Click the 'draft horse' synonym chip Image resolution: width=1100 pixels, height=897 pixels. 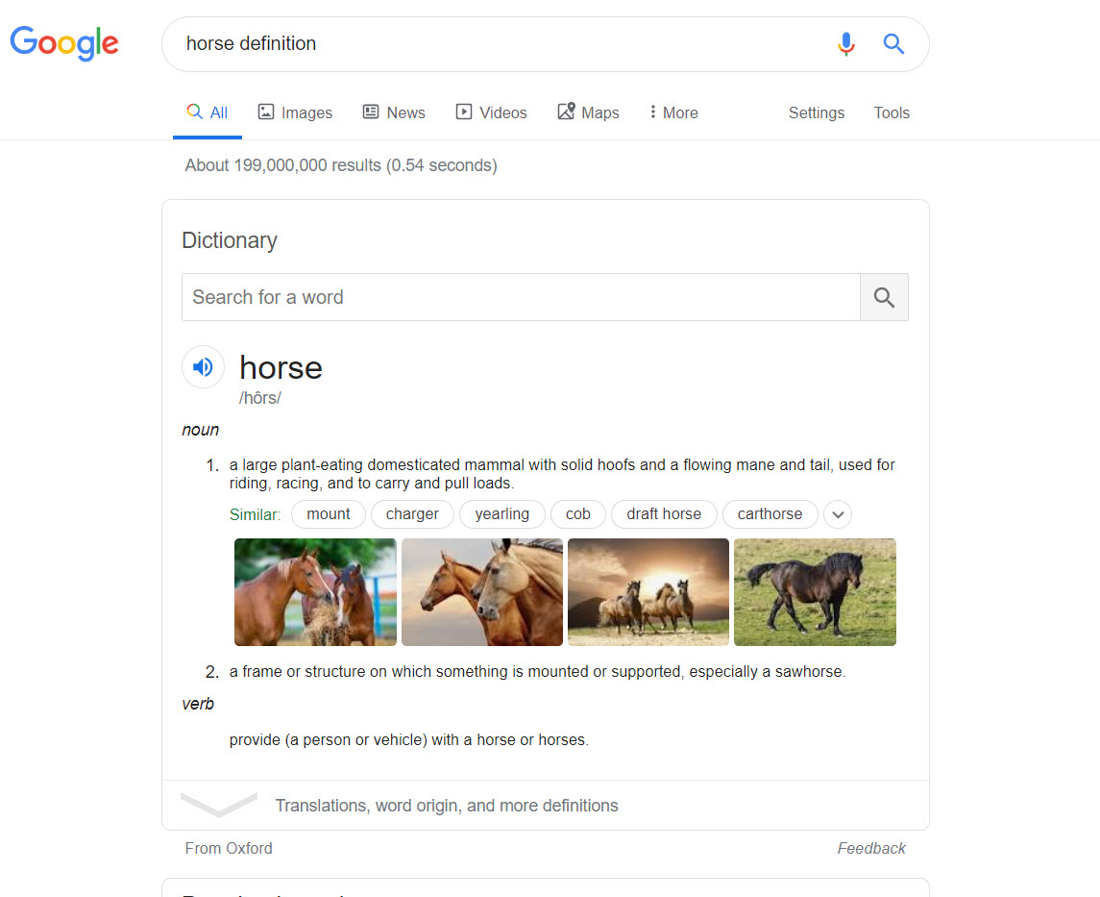664,514
